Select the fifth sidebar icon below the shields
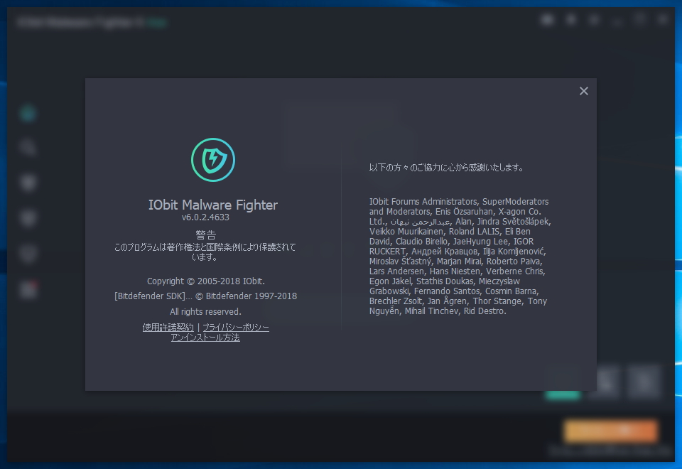Viewport: 682px width, 469px height. pyautogui.click(x=28, y=253)
